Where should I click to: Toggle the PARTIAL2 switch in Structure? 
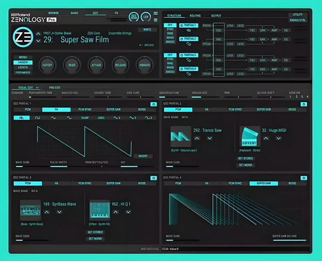click(x=189, y=39)
